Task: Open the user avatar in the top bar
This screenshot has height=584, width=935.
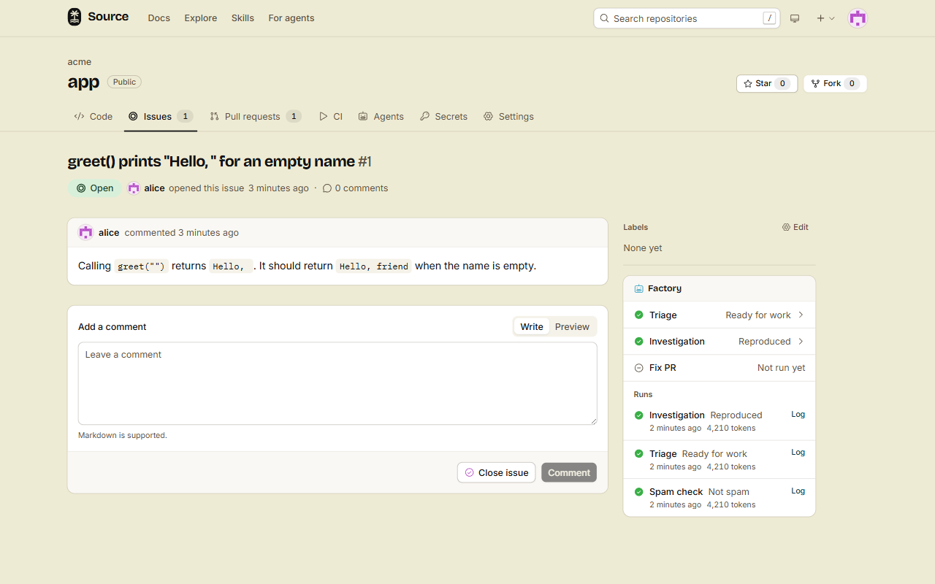Action: click(858, 18)
